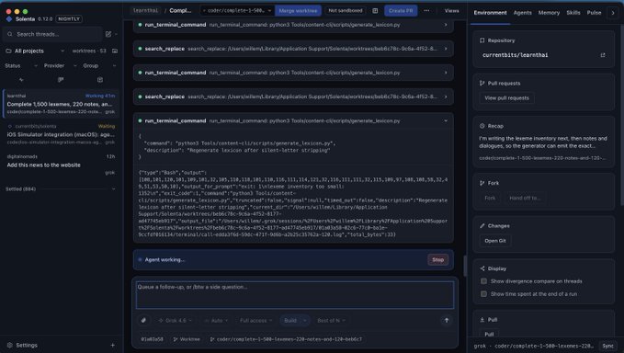Click the folder icon beside All projects
This screenshot has width=624, height=353.
pos(8,51)
